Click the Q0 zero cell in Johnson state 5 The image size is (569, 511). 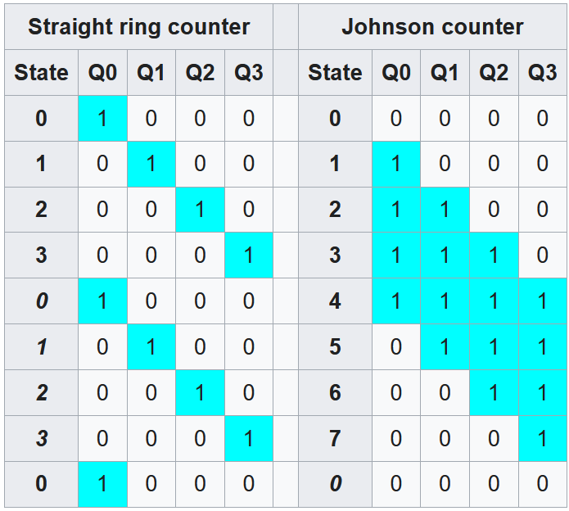pos(396,347)
